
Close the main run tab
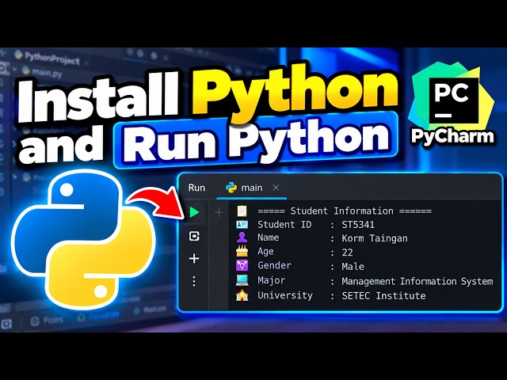(x=276, y=188)
